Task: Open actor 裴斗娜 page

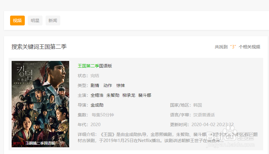Action: [x=145, y=95]
